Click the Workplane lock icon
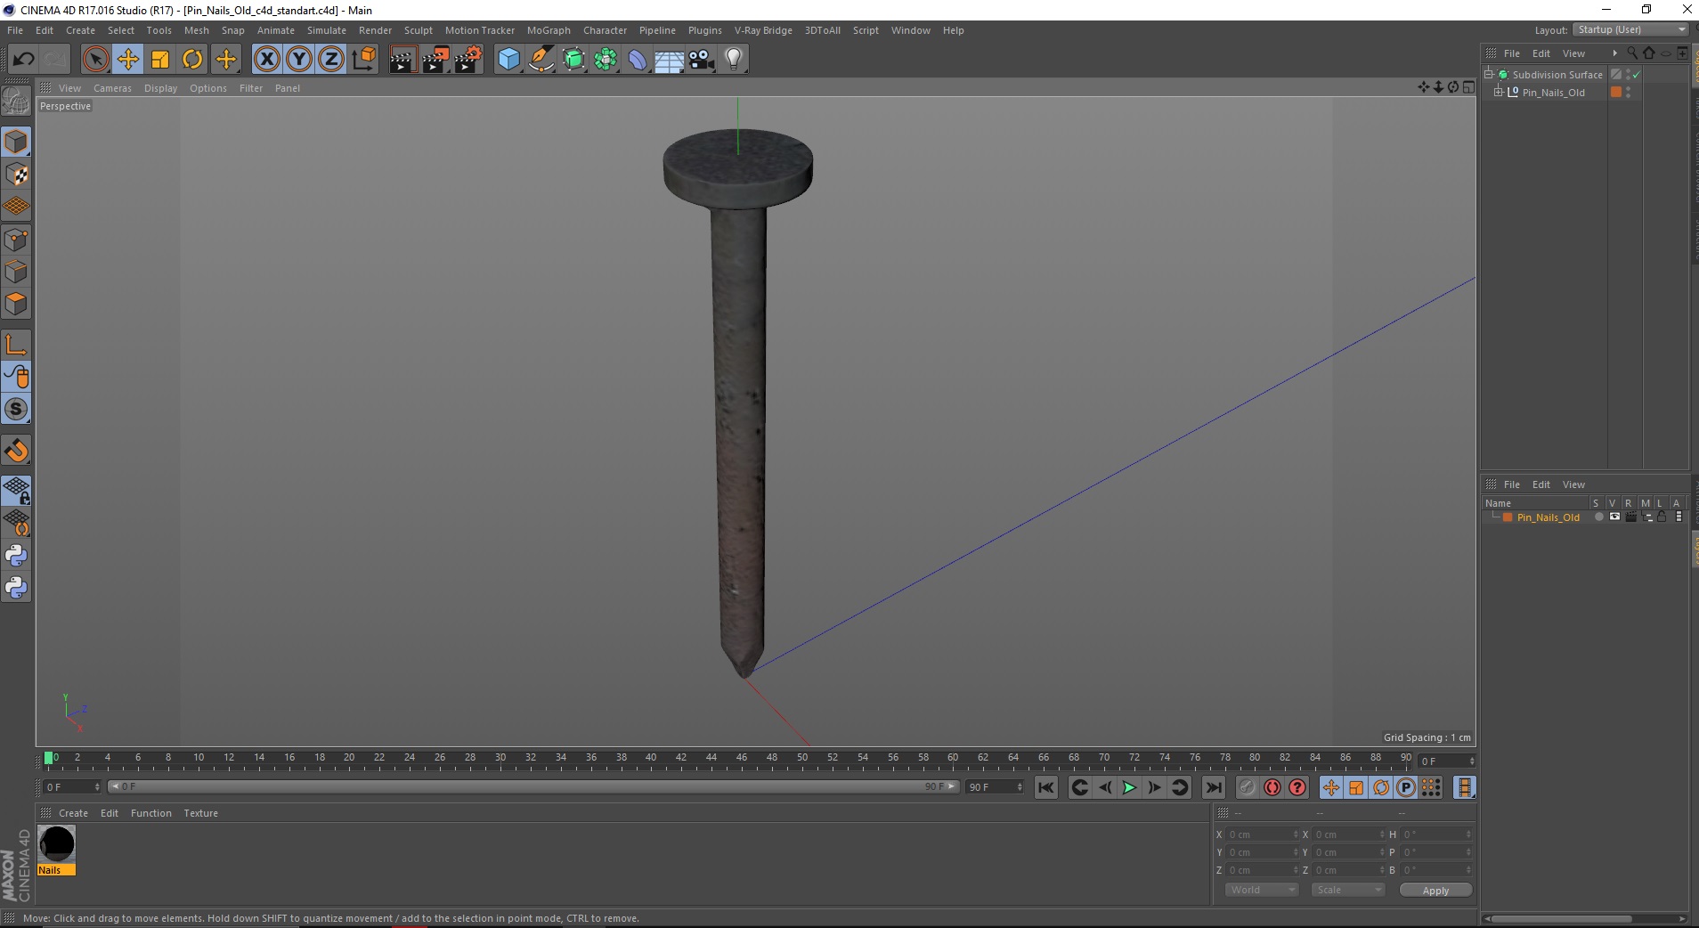This screenshot has width=1699, height=928. 16,490
